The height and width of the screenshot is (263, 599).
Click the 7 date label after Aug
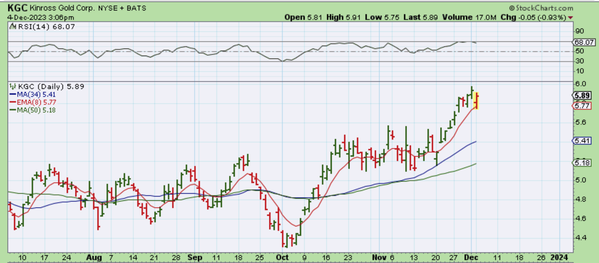coord(111,258)
